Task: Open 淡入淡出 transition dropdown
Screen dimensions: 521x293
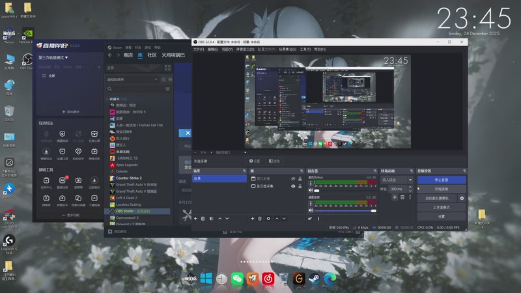Action: coord(397,180)
